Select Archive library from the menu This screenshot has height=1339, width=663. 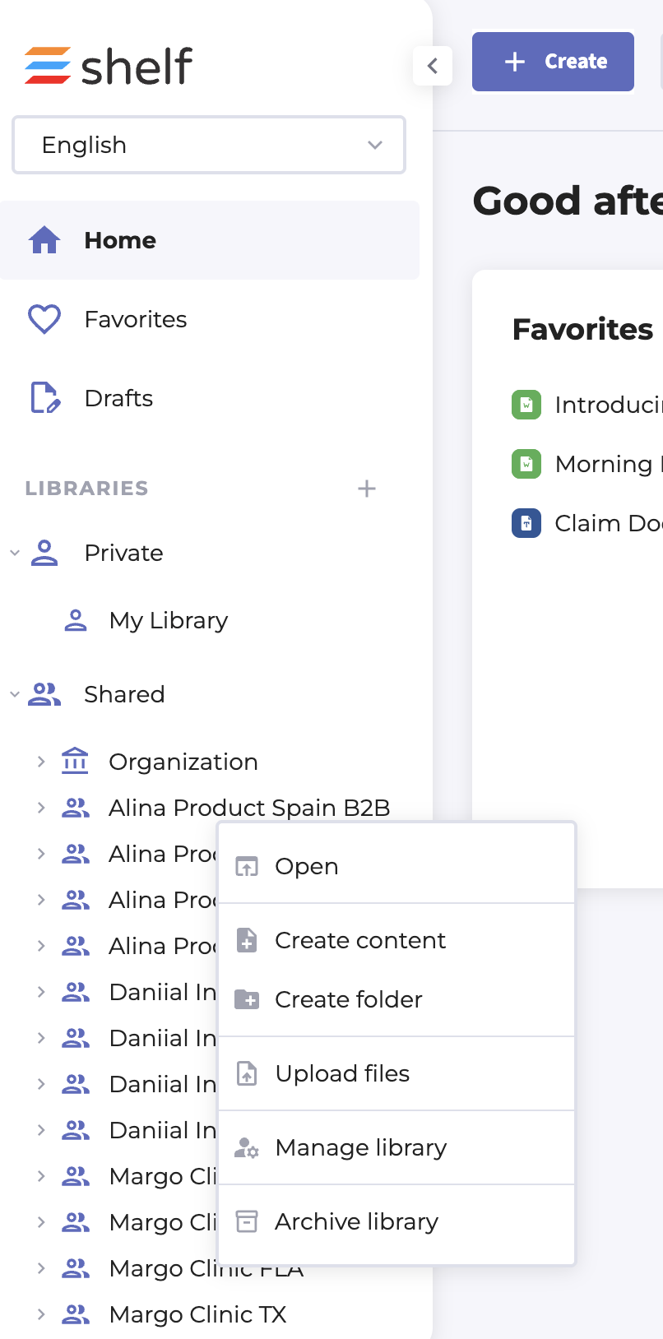[356, 1221]
